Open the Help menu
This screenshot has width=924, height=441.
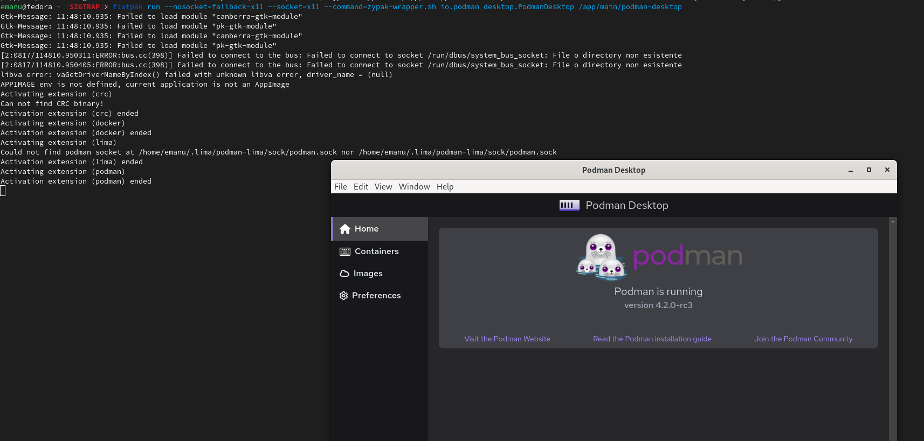coord(445,187)
